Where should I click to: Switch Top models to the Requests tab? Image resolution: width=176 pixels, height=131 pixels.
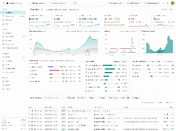117,61
